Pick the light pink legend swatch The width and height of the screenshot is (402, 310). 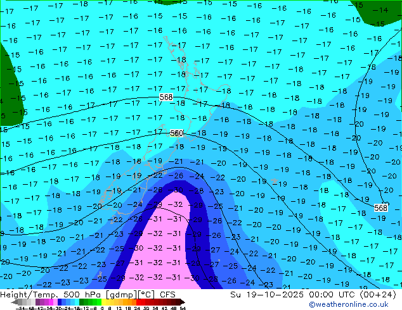pos(55,302)
